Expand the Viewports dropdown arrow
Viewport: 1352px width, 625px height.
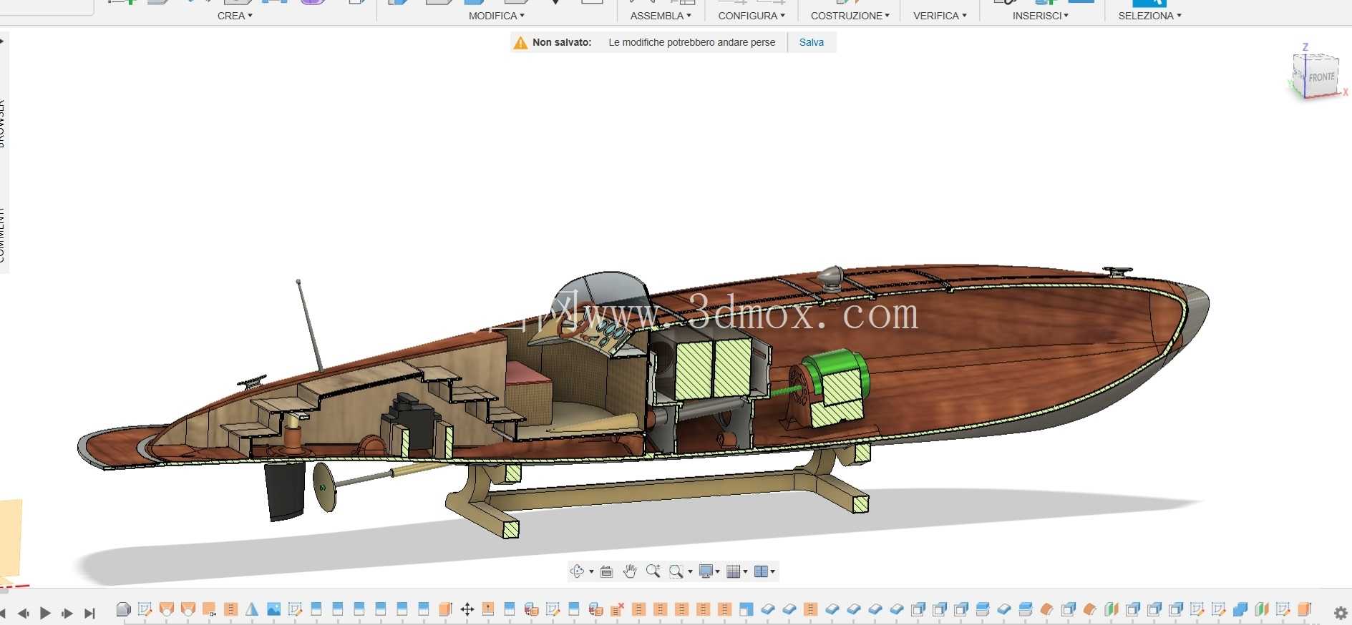[773, 571]
